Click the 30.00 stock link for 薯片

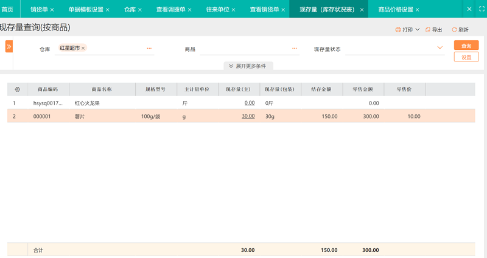point(248,116)
